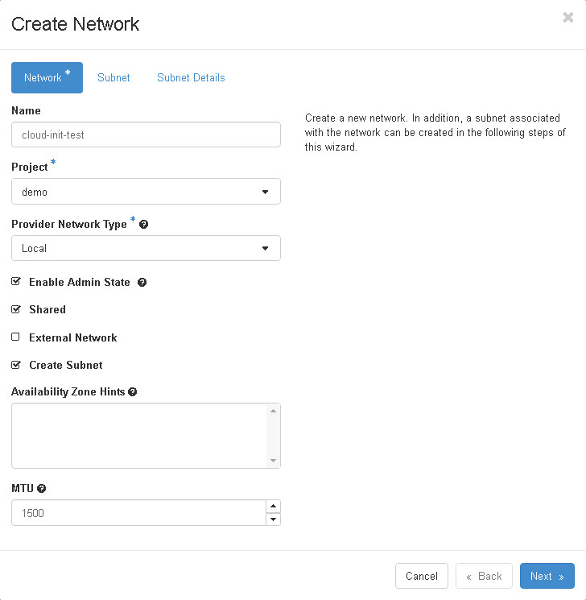Click help icon beside Provider Network Type
Viewport: 586px width, 600px height.
point(144,225)
